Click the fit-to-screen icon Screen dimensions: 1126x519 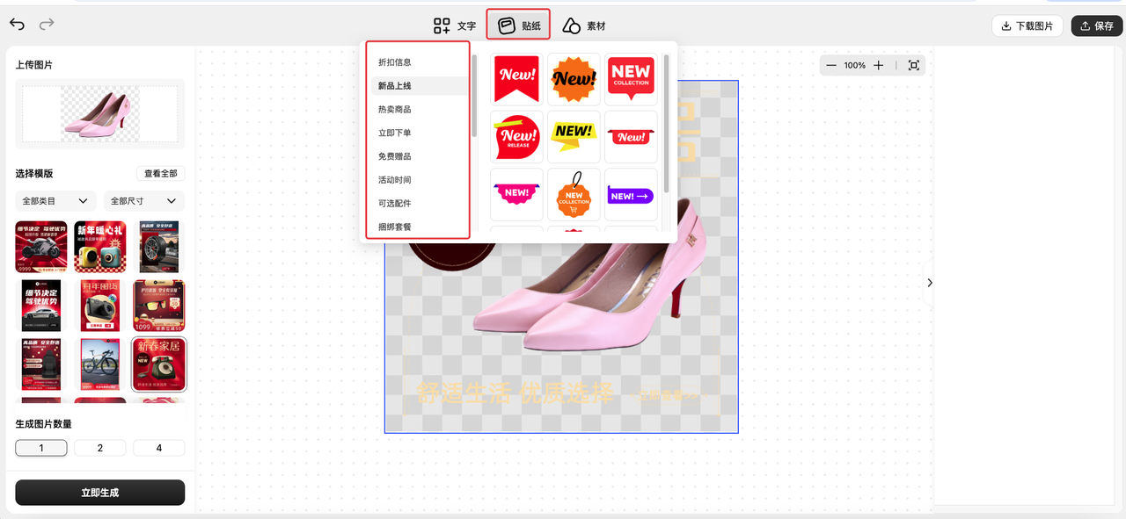(913, 66)
